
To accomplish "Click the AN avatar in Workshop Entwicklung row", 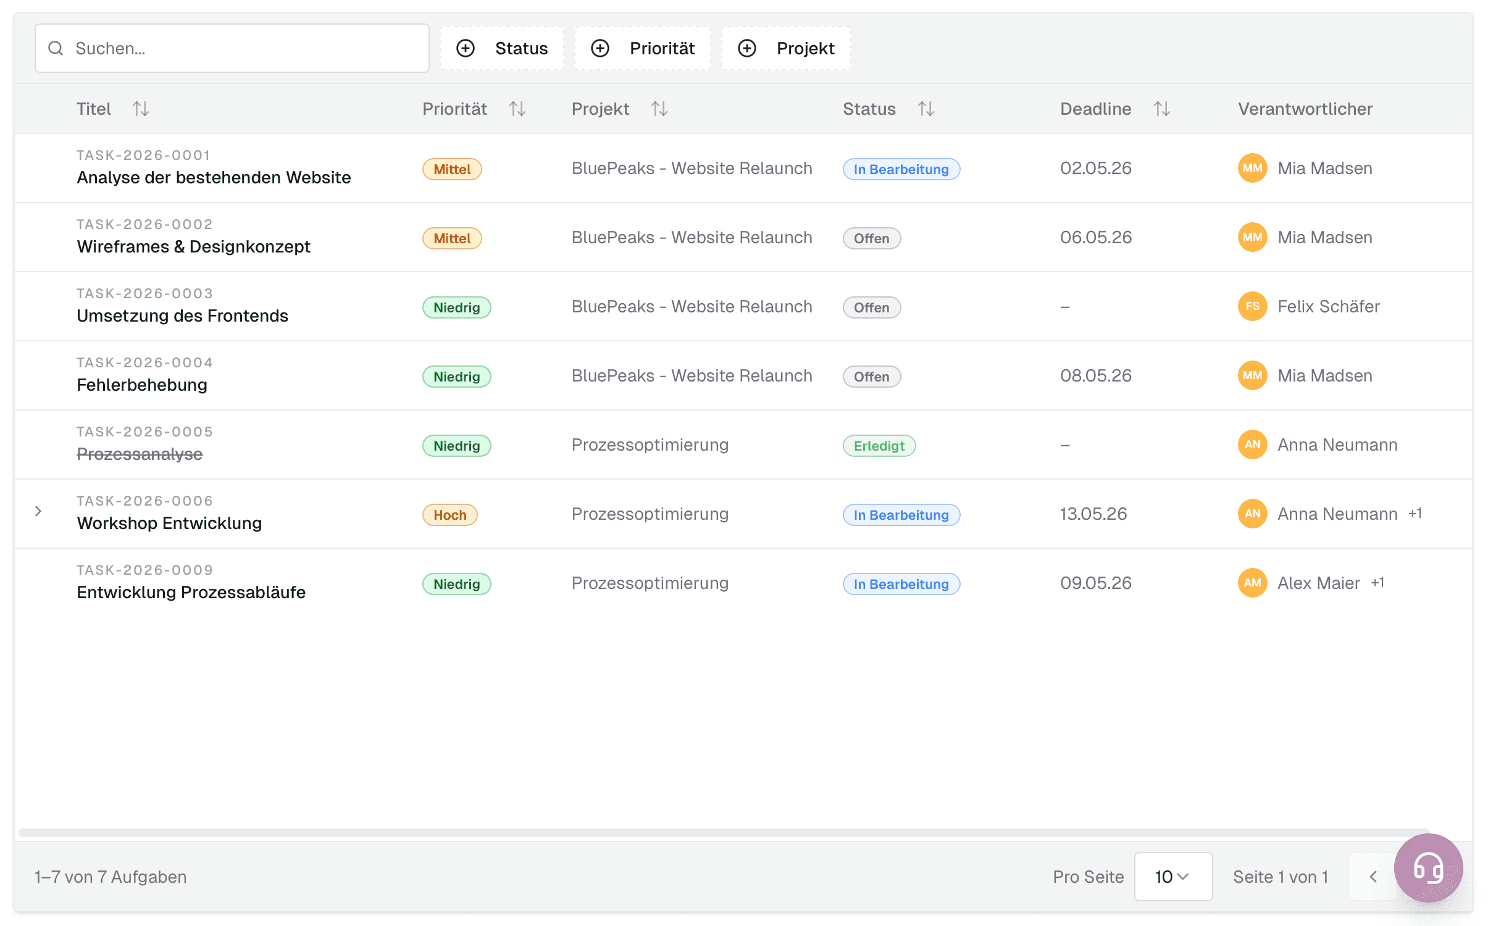I will pyautogui.click(x=1252, y=514).
